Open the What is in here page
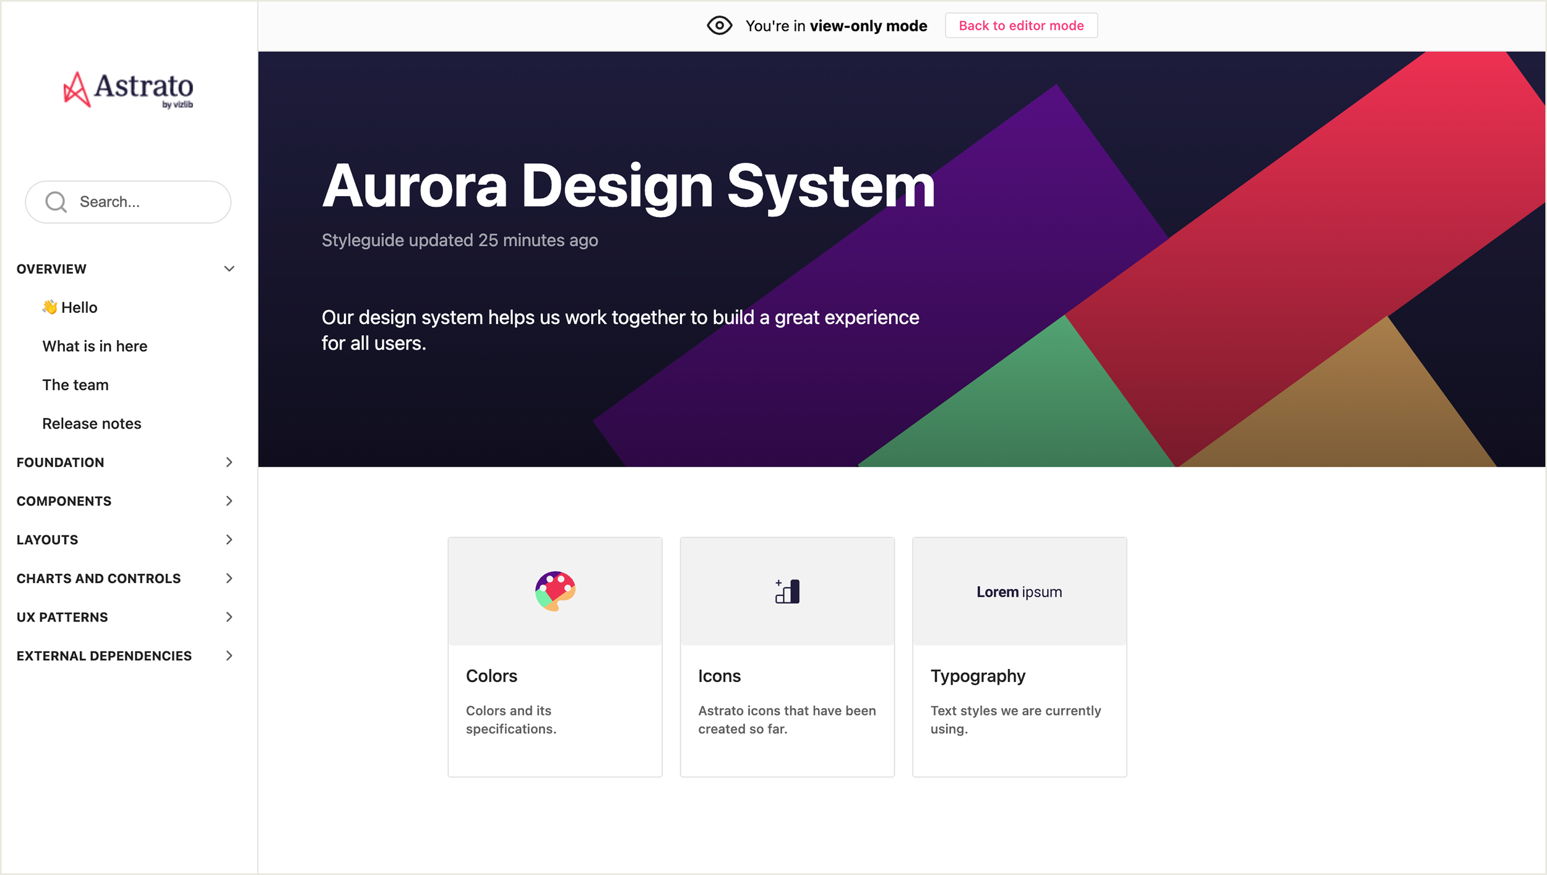The width and height of the screenshot is (1547, 875). tap(95, 346)
